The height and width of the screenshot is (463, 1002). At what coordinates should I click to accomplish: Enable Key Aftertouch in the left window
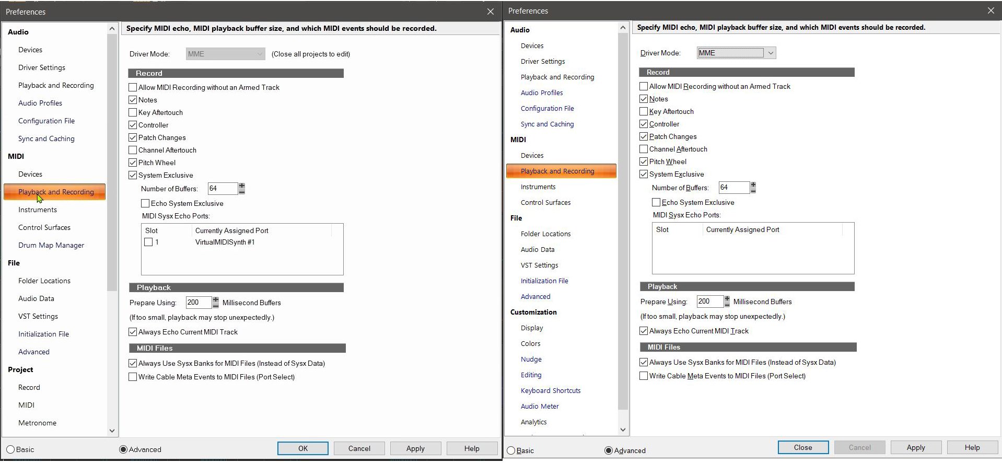(x=133, y=112)
